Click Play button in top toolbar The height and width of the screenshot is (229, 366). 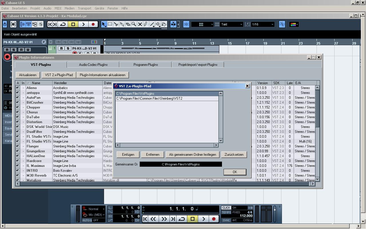(x=83, y=24)
